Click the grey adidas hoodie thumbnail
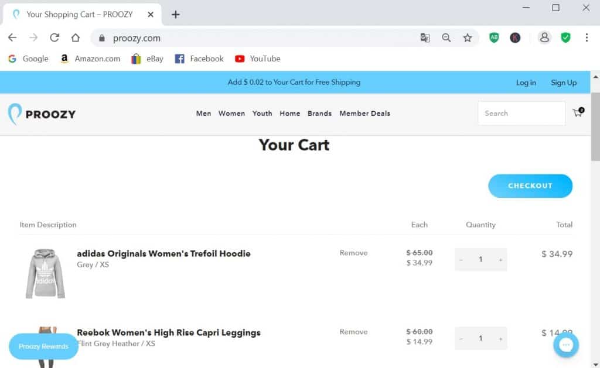Screen dimensions: 600x368 point(45,274)
